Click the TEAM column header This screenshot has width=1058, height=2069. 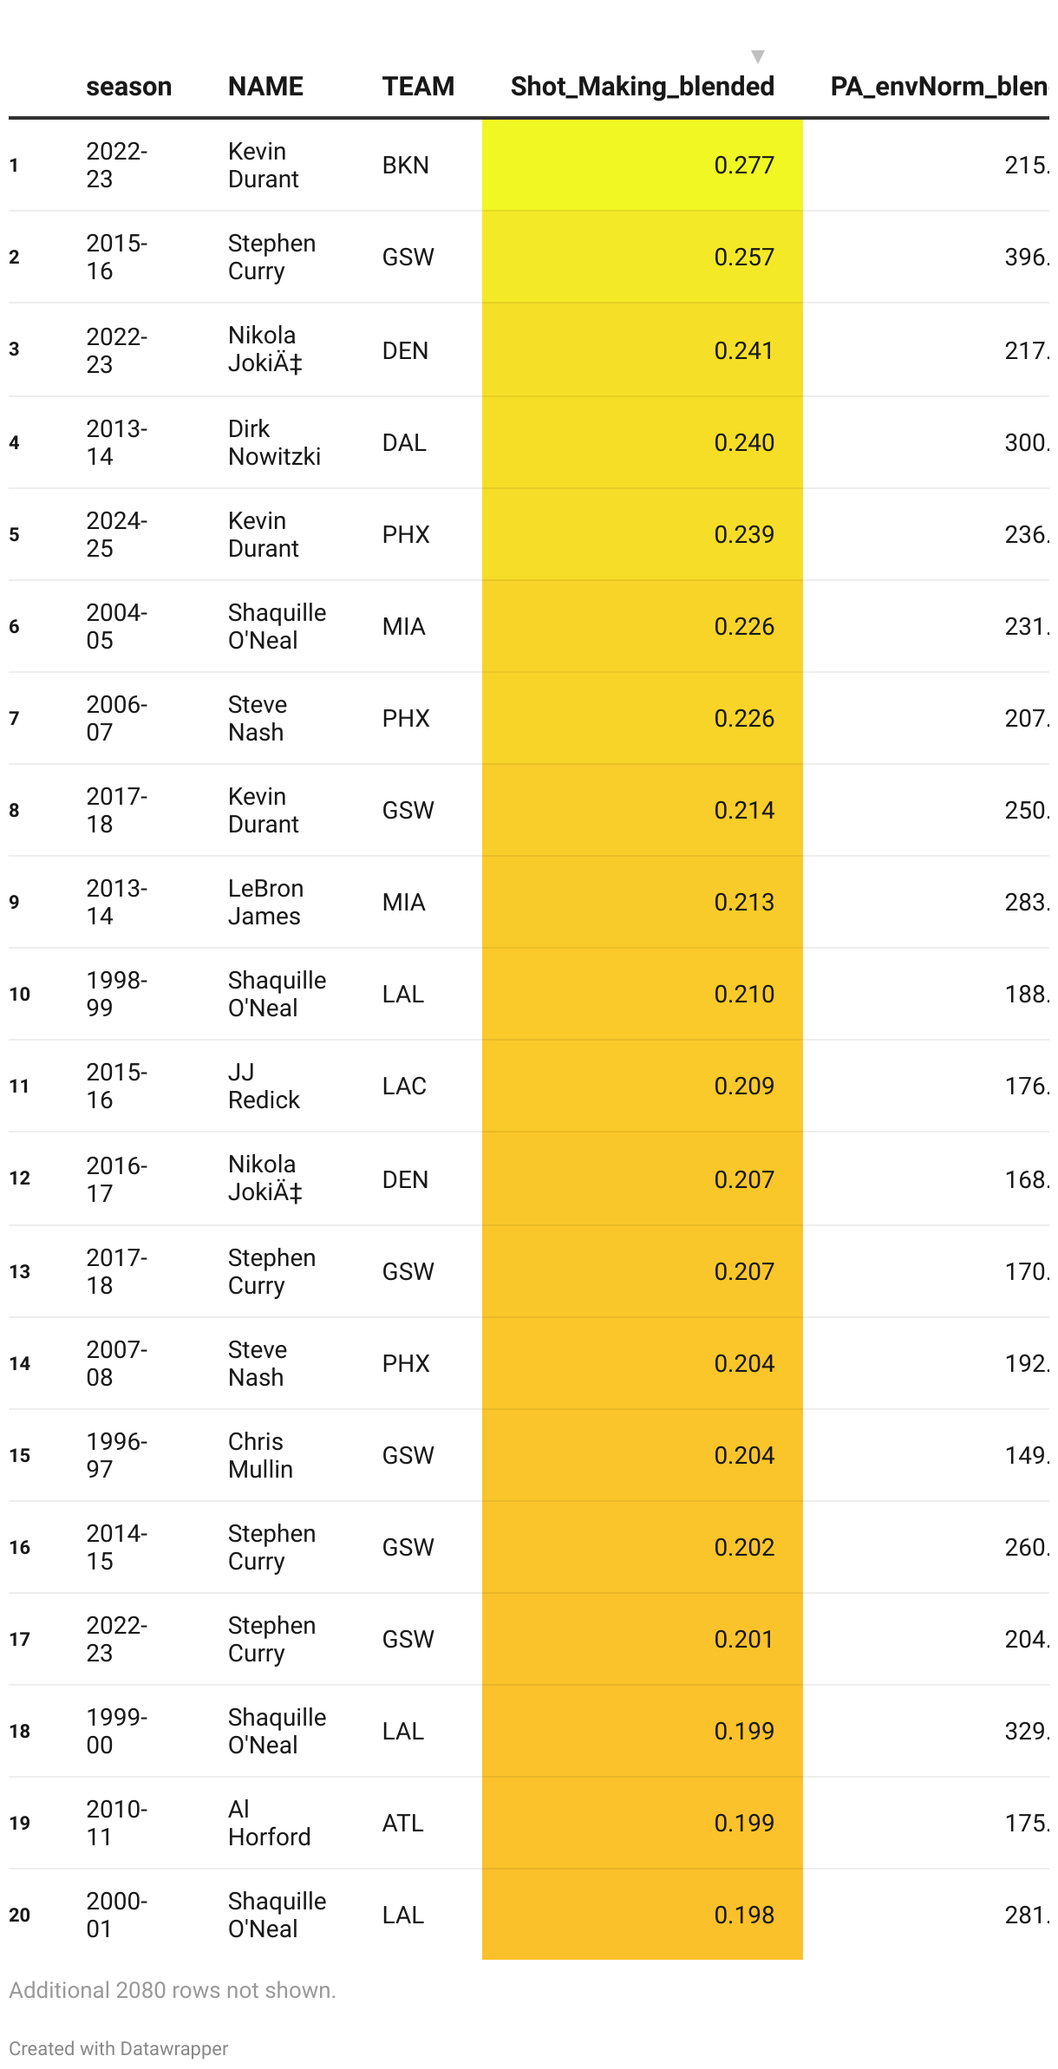pos(418,87)
